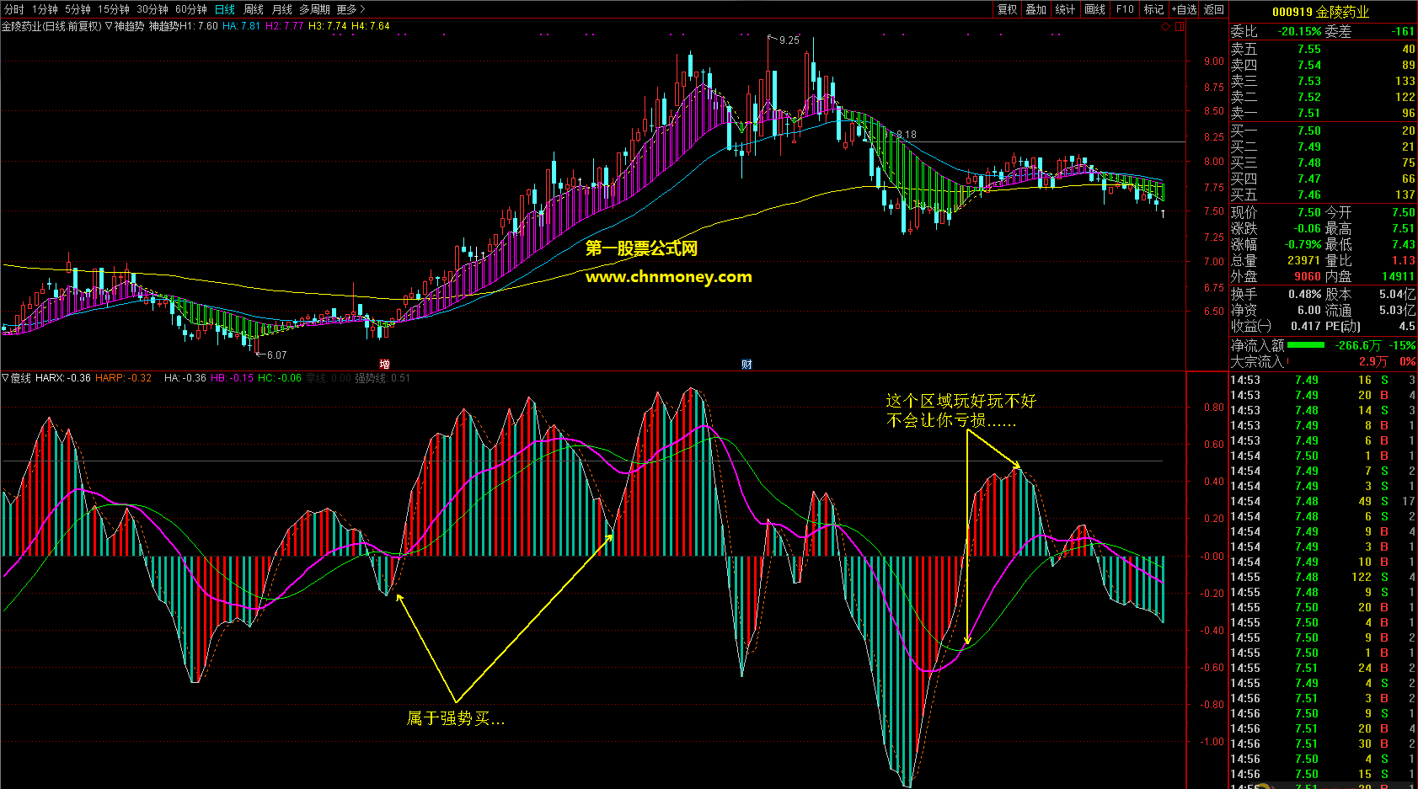Click the blue 财 financial report marker

(x=746, y=364)
